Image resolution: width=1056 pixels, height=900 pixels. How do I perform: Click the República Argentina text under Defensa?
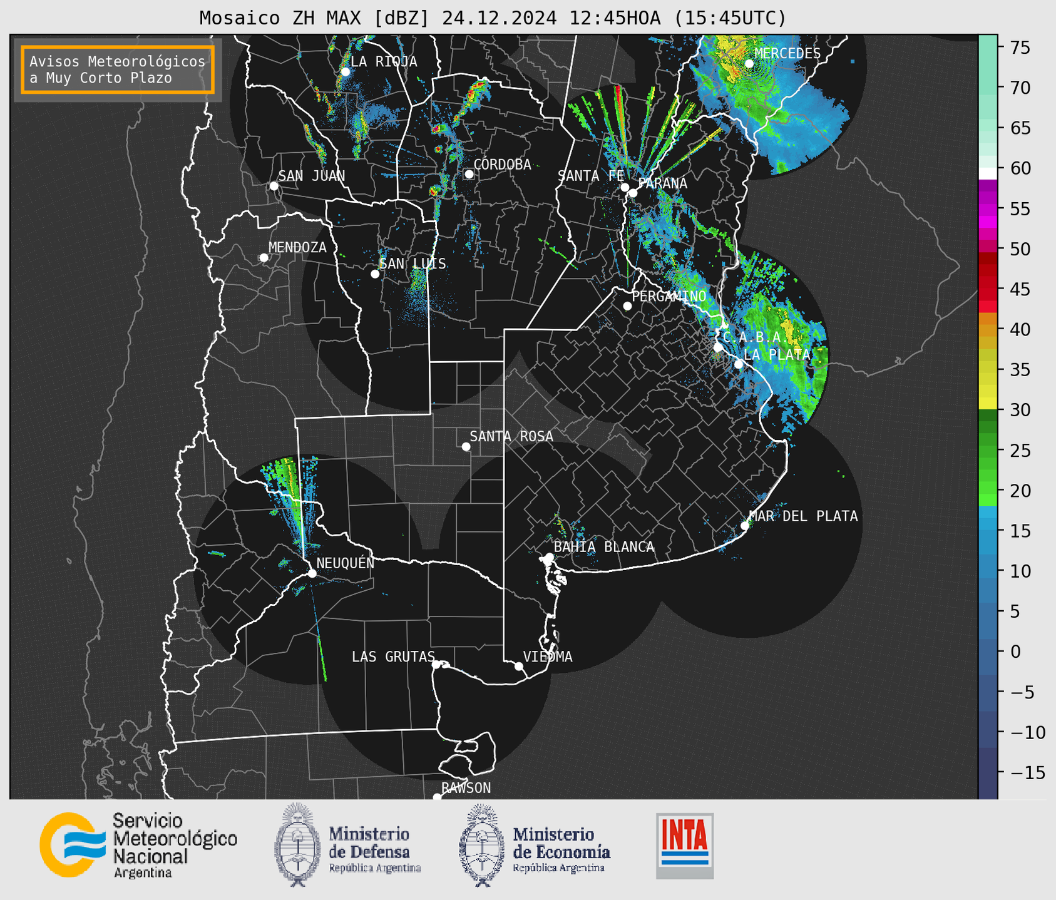375,868
